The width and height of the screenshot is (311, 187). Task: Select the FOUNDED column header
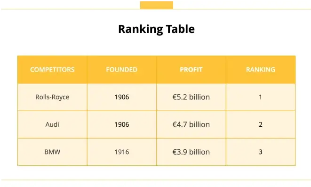[x=122, y=70]
